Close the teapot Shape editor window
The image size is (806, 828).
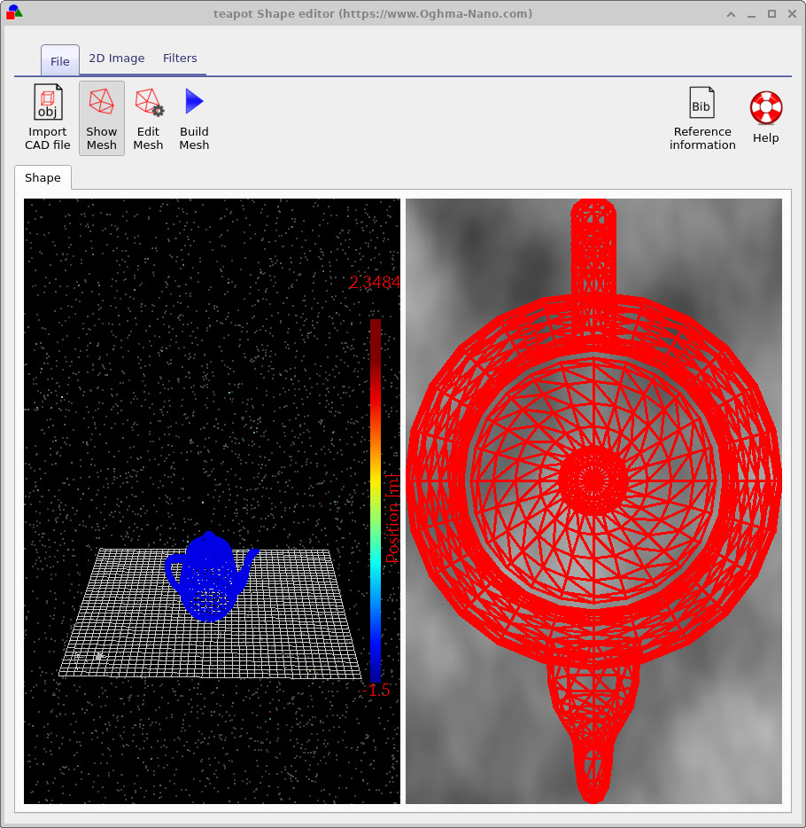tap(792, 14)
